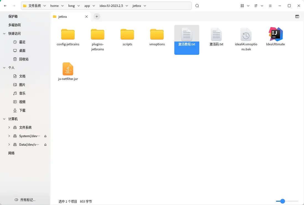
Task: Select the config-jetbrains folder
Action: tap(68, 37)
